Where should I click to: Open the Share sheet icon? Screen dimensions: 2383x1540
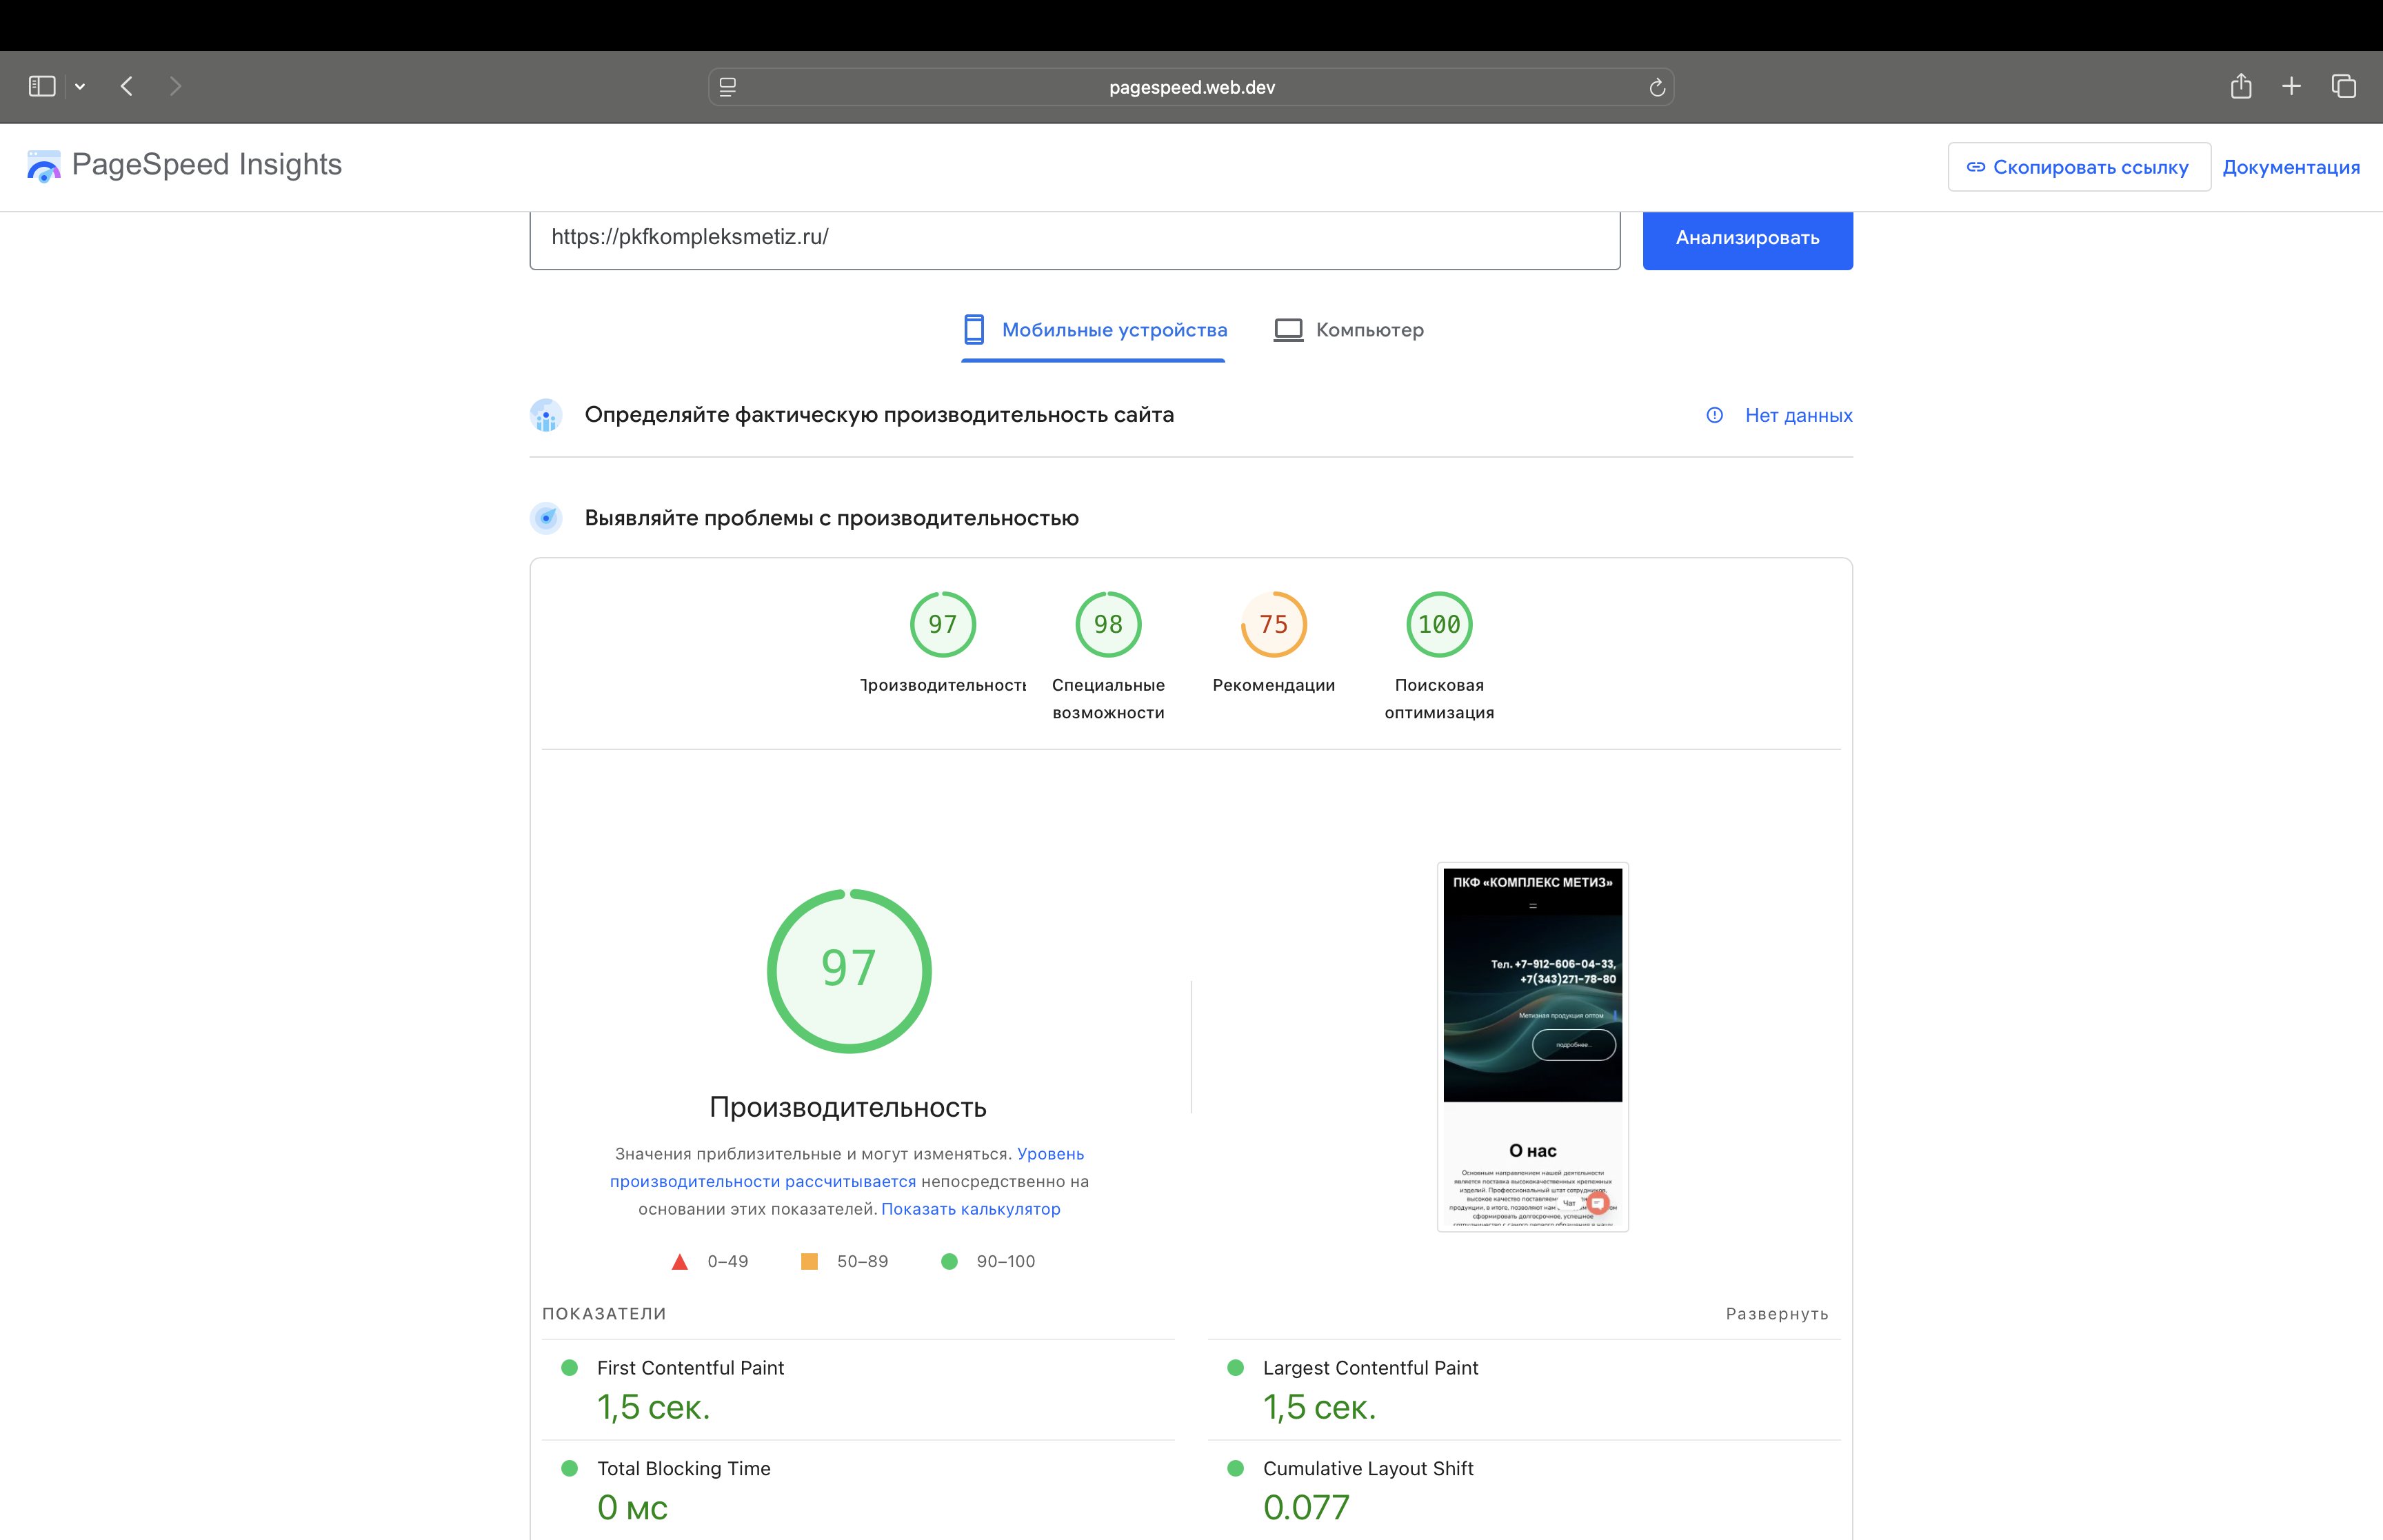point(2240,86)
